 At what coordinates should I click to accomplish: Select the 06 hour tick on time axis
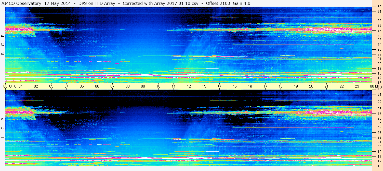(x=97, y=86)
